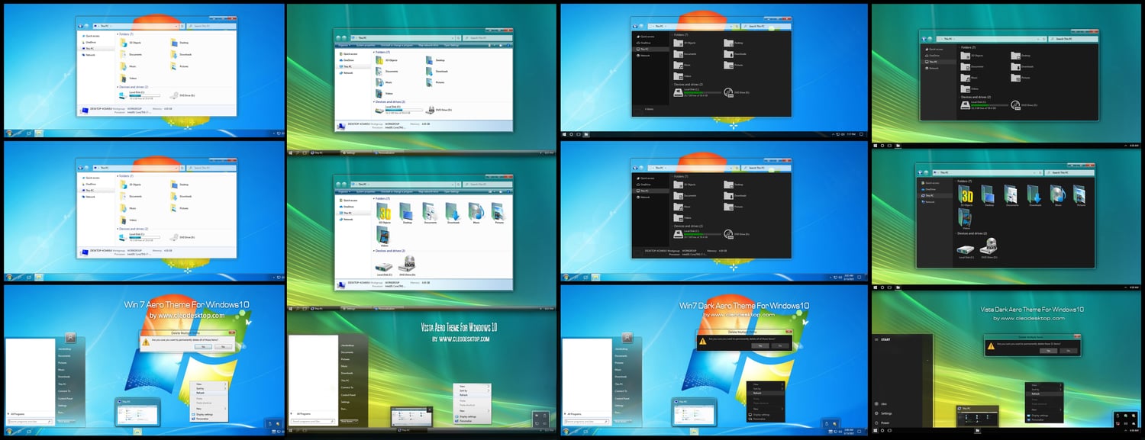
Task: Select Network in large-icon dark Vista explorer sidebar
Action: (928, 201)
